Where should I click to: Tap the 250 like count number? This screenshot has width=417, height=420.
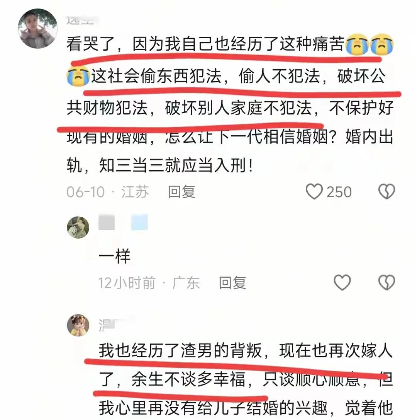tap(339, 192)
